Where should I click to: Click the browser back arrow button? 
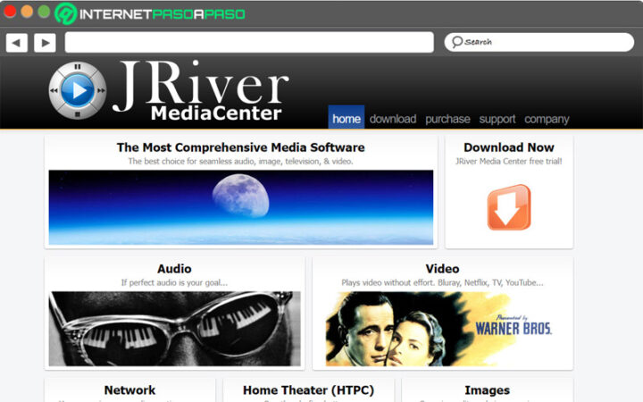click(16, 42)
